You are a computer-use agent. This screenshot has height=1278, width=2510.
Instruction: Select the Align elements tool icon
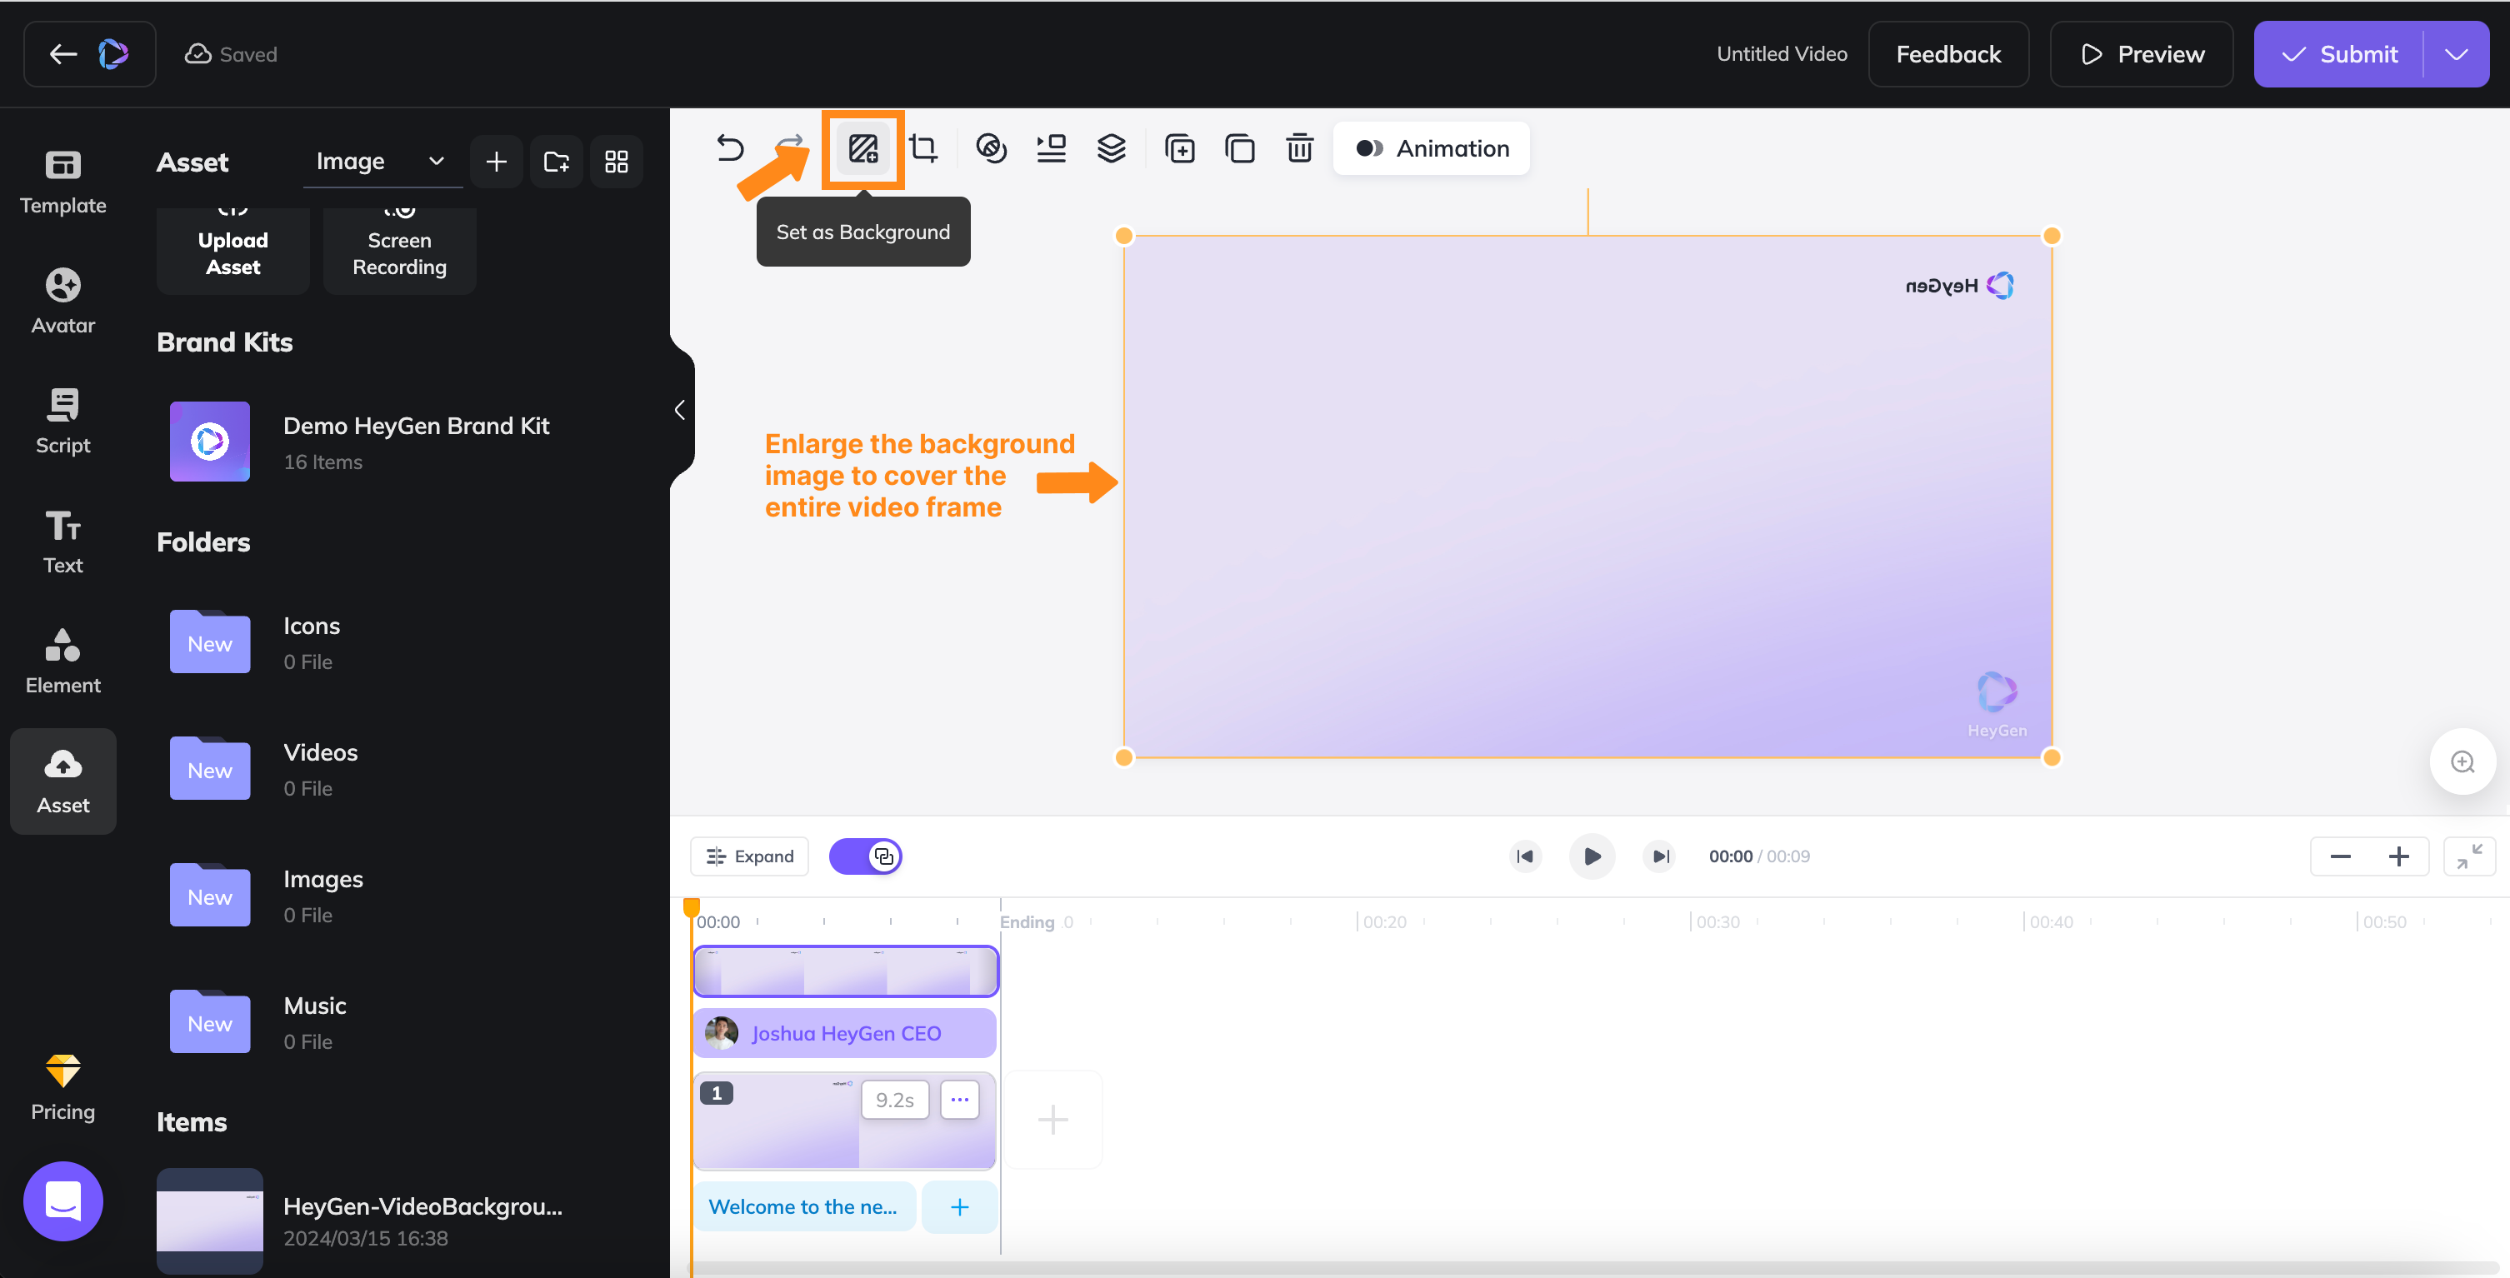coord(1050,147)
